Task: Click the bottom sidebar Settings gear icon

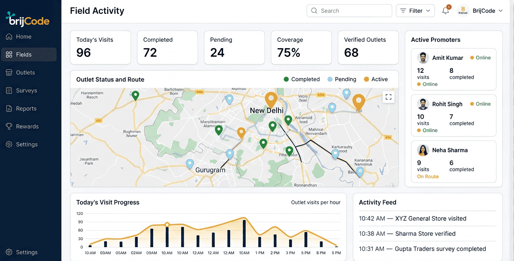Action: point(9,252)
